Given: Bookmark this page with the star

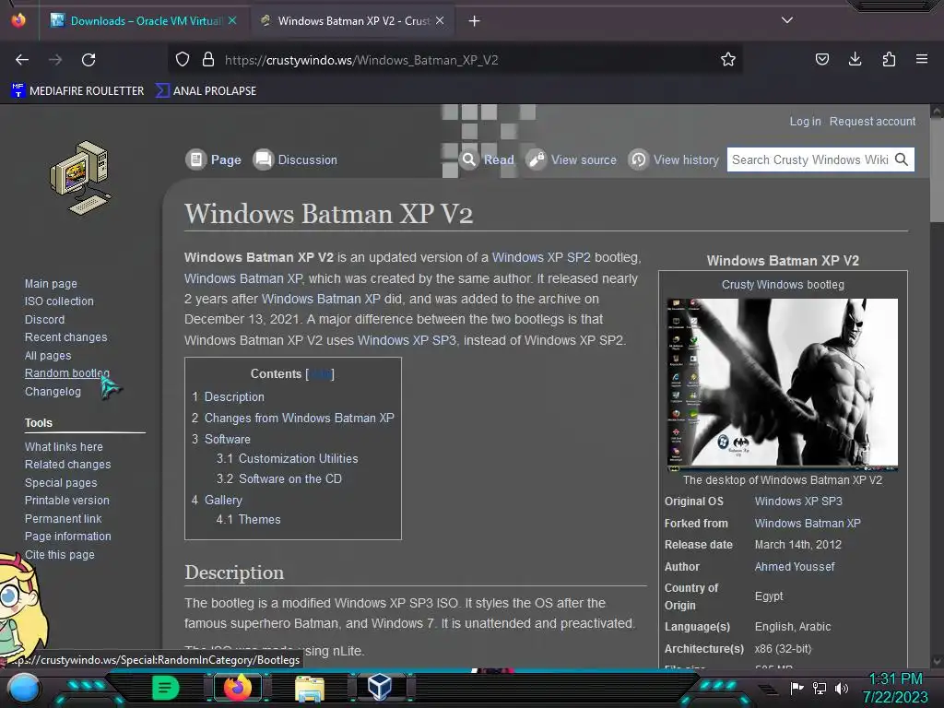Looking at the screenshot, I should 728,60.
